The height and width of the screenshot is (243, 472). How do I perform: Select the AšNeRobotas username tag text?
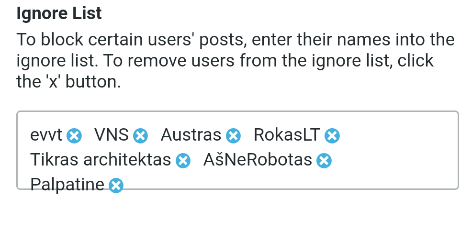pyautogui.click(x=258, y=159)
